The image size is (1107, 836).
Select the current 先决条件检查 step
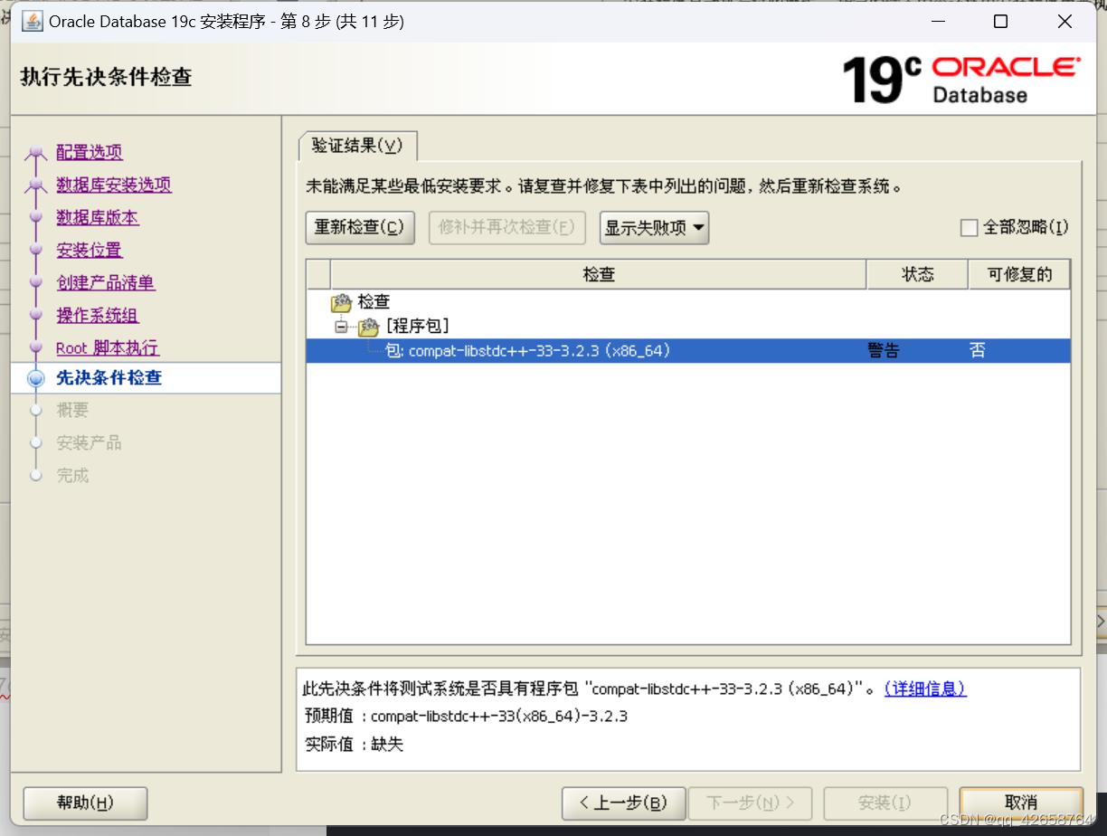click(109, 378)
